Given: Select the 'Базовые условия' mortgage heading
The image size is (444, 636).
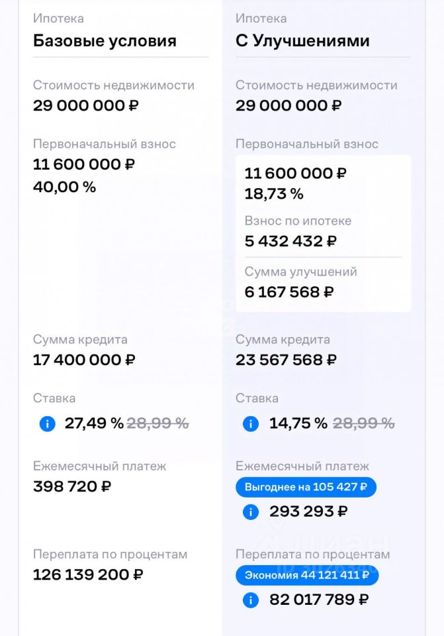Looking at the screenshot, I should 105,40.
